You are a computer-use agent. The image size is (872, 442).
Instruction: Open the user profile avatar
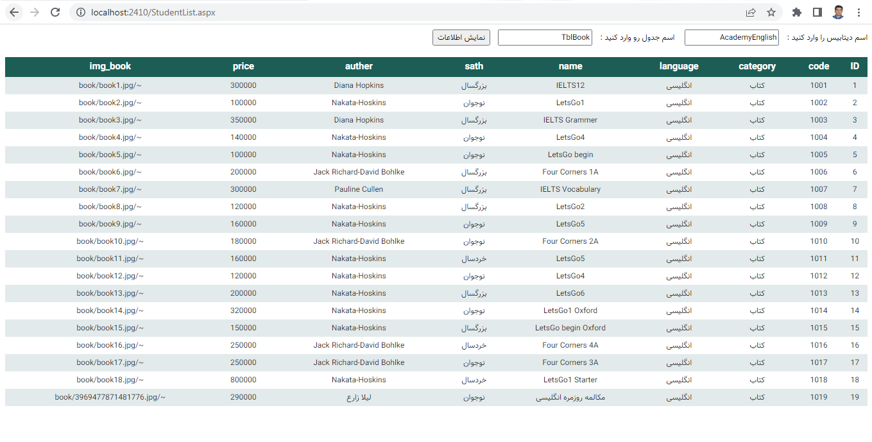click(x=838, y=12)
